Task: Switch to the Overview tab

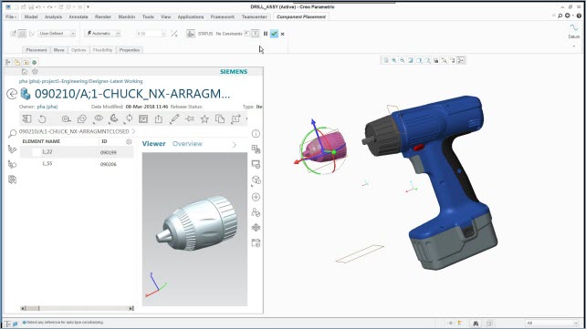Action: coord(187,144)
